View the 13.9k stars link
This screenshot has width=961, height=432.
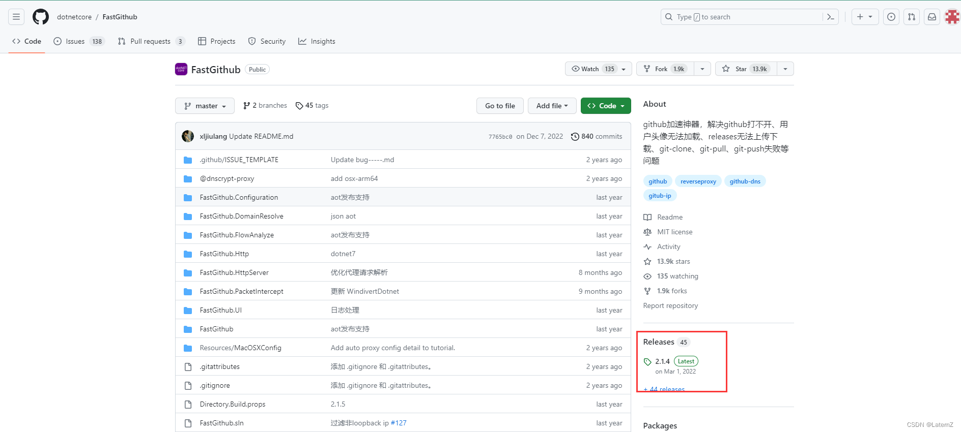point(667,261)
